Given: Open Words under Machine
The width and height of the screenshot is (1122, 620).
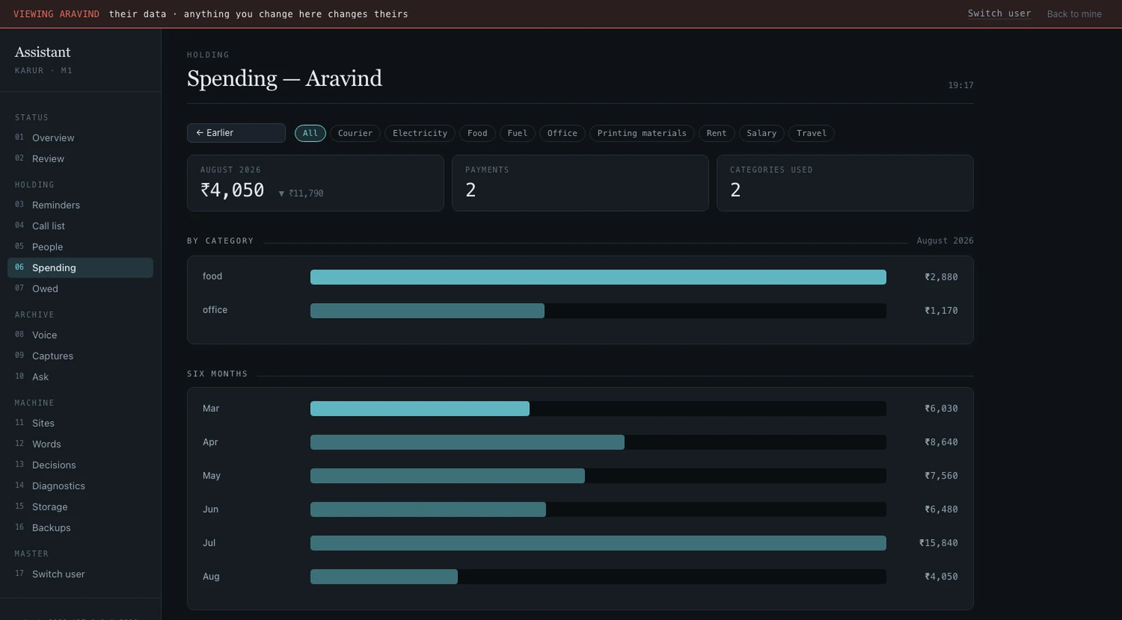Looking at the screenshot, I should tap(80, 444).
